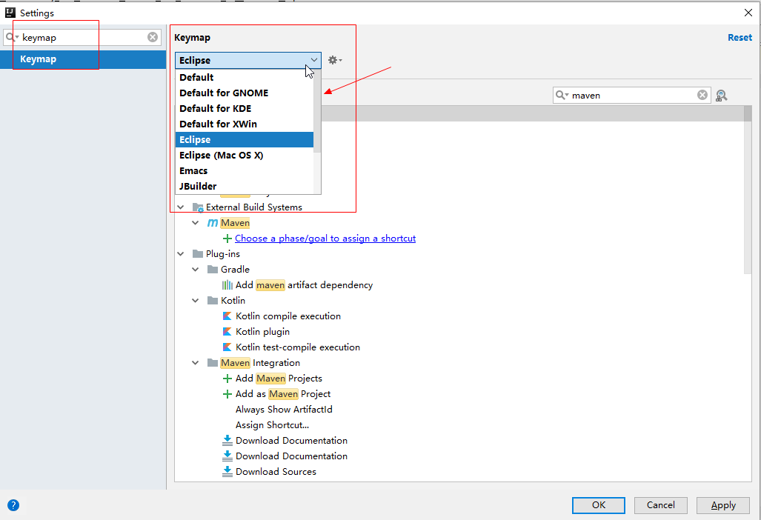Select Eclipse (Mac OS X) keymap
Screen dimensions: 761x520
(x=245, y=156)
